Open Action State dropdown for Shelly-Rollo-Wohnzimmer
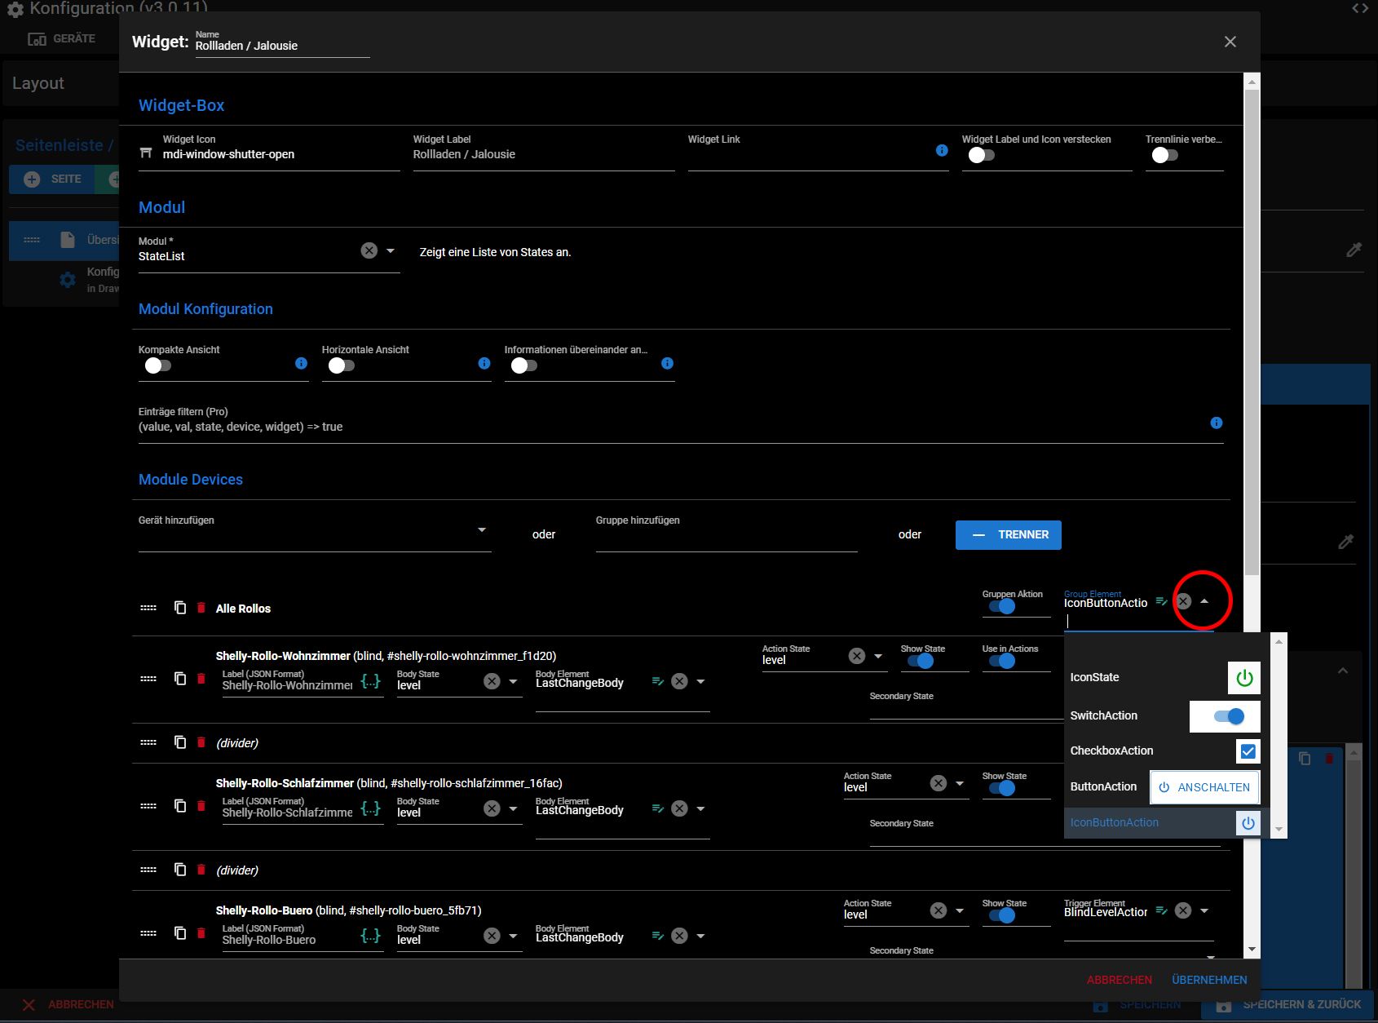Viewport: 1378px width, 1023px height. click(x=878, y=656)
